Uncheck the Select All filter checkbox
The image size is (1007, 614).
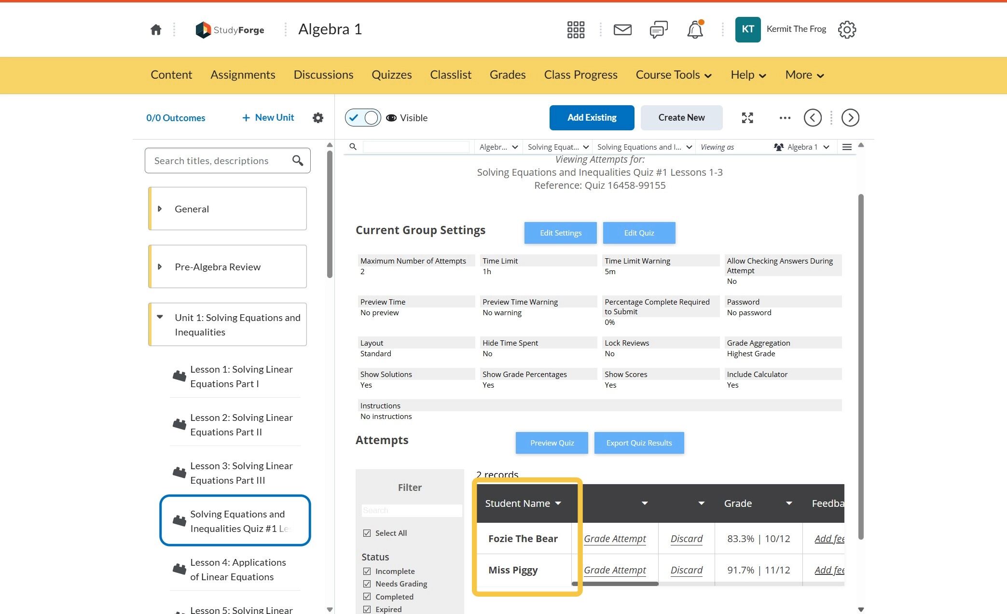[367, 533]
